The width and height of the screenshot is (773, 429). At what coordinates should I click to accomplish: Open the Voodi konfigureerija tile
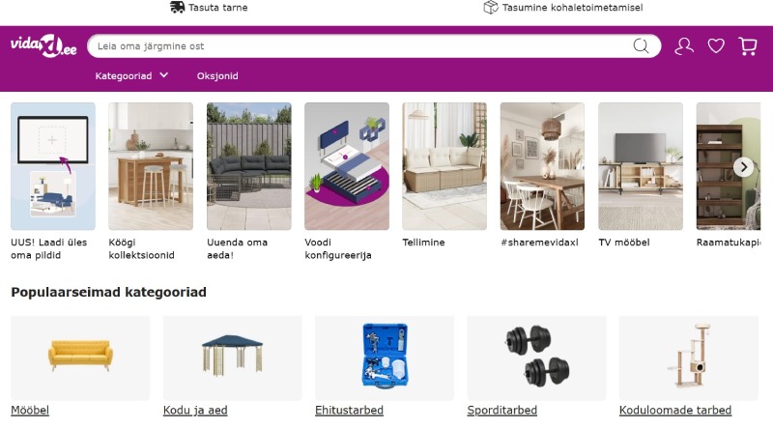point(347,182)
